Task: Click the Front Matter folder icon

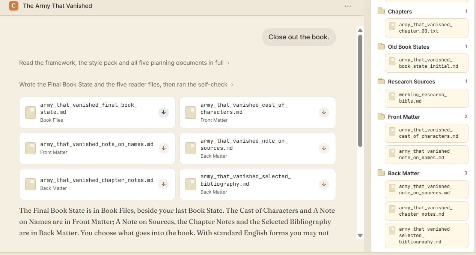Action: 381,116
